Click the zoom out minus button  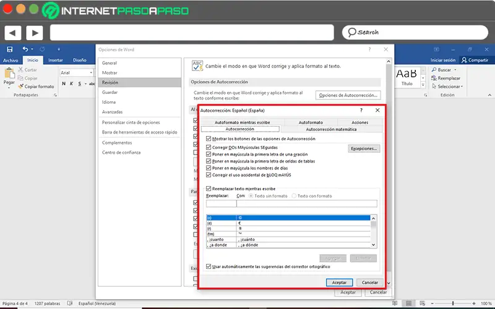coord(432,303)
